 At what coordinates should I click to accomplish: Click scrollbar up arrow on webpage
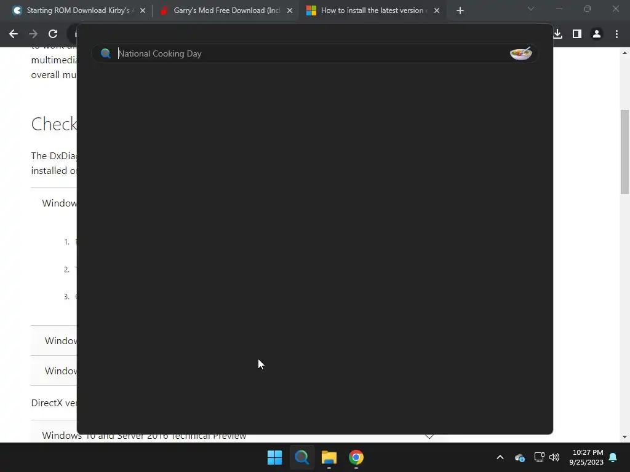point(625,53)
